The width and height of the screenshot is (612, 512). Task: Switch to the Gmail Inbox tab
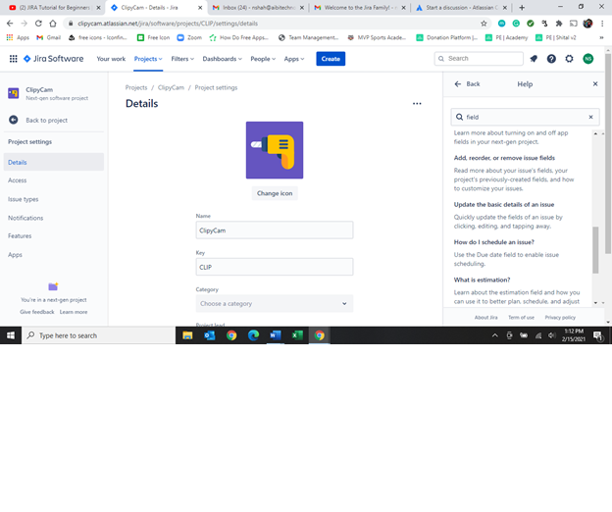click(x=259, y=8)
